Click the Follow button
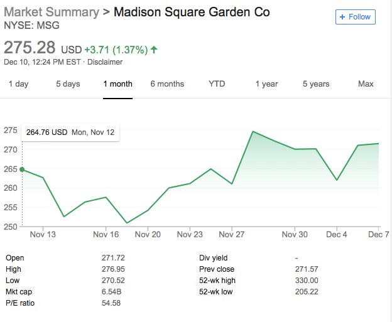The height and width of the screenshot is (322, 392). [x=356, y=17]
